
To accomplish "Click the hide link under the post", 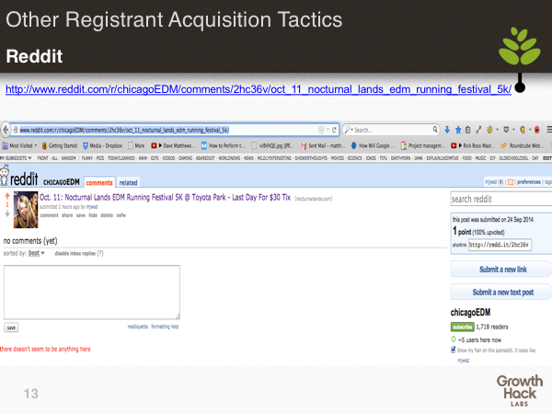I will pos(93,215).
